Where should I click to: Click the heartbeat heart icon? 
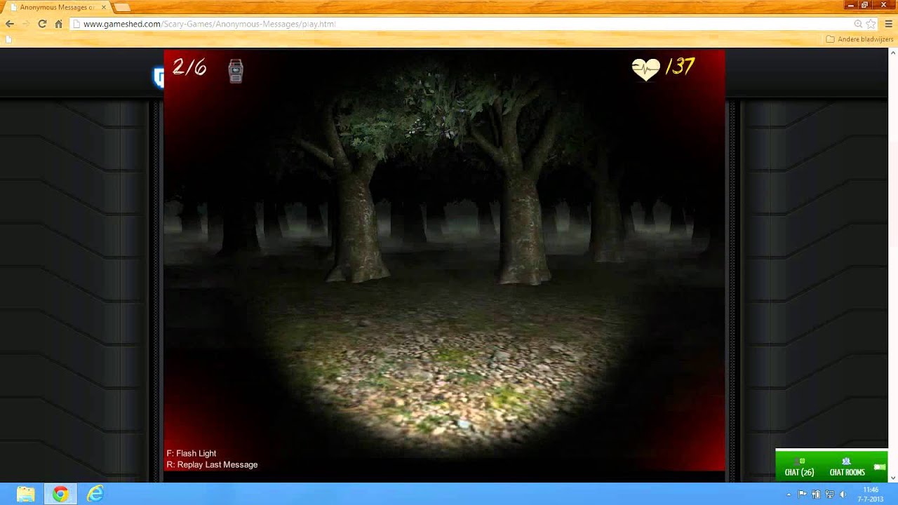[645, 69]
